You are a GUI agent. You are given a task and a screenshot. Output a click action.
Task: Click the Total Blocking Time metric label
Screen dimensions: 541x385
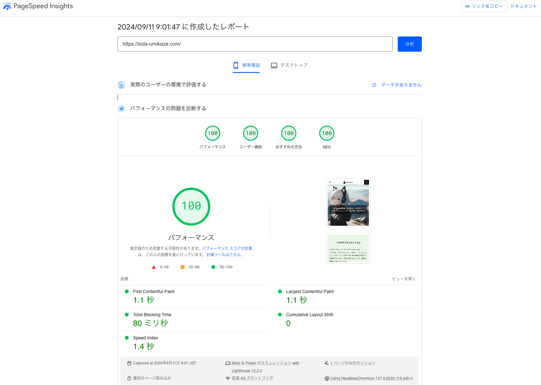point(152,315)
